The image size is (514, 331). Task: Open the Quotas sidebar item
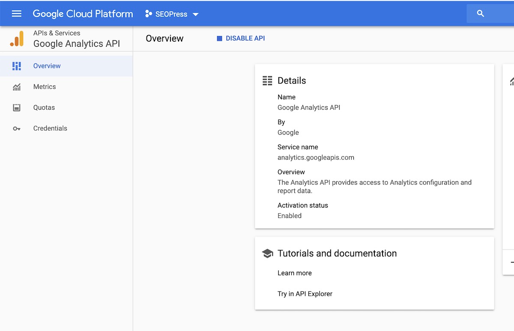66,108
